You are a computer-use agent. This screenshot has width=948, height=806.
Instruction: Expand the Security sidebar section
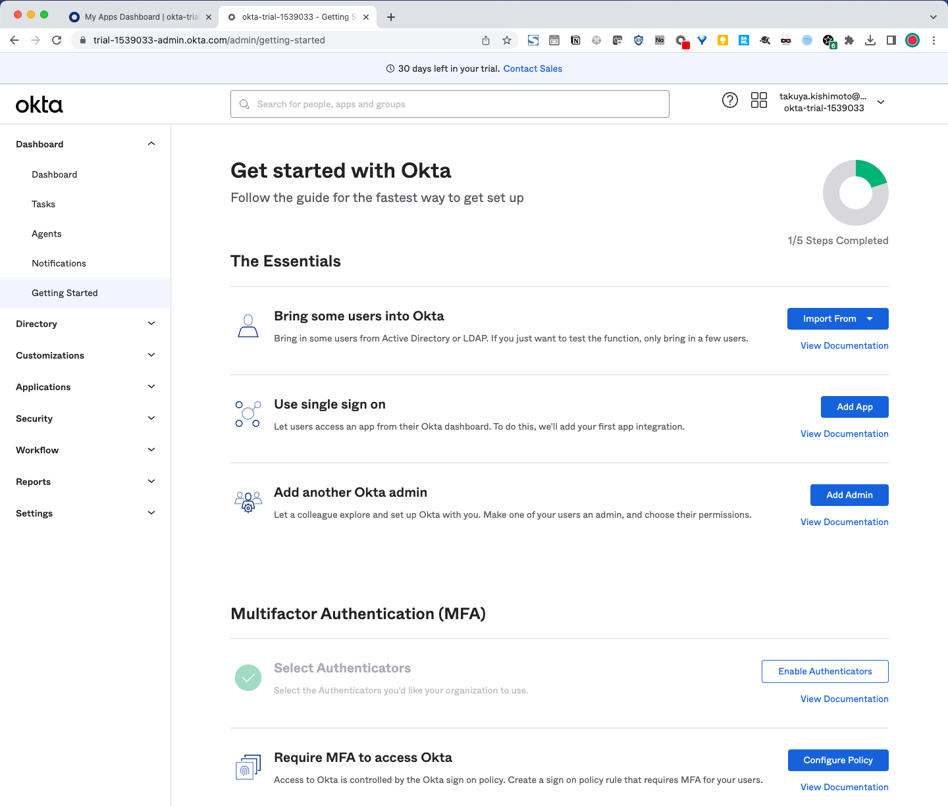(x=85, y=418)
